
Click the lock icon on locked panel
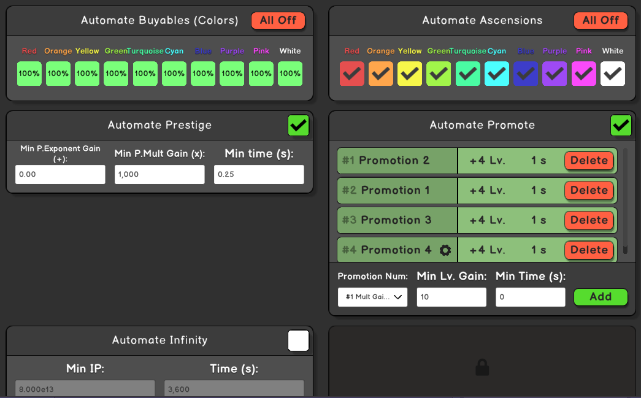tap(482, 367)
